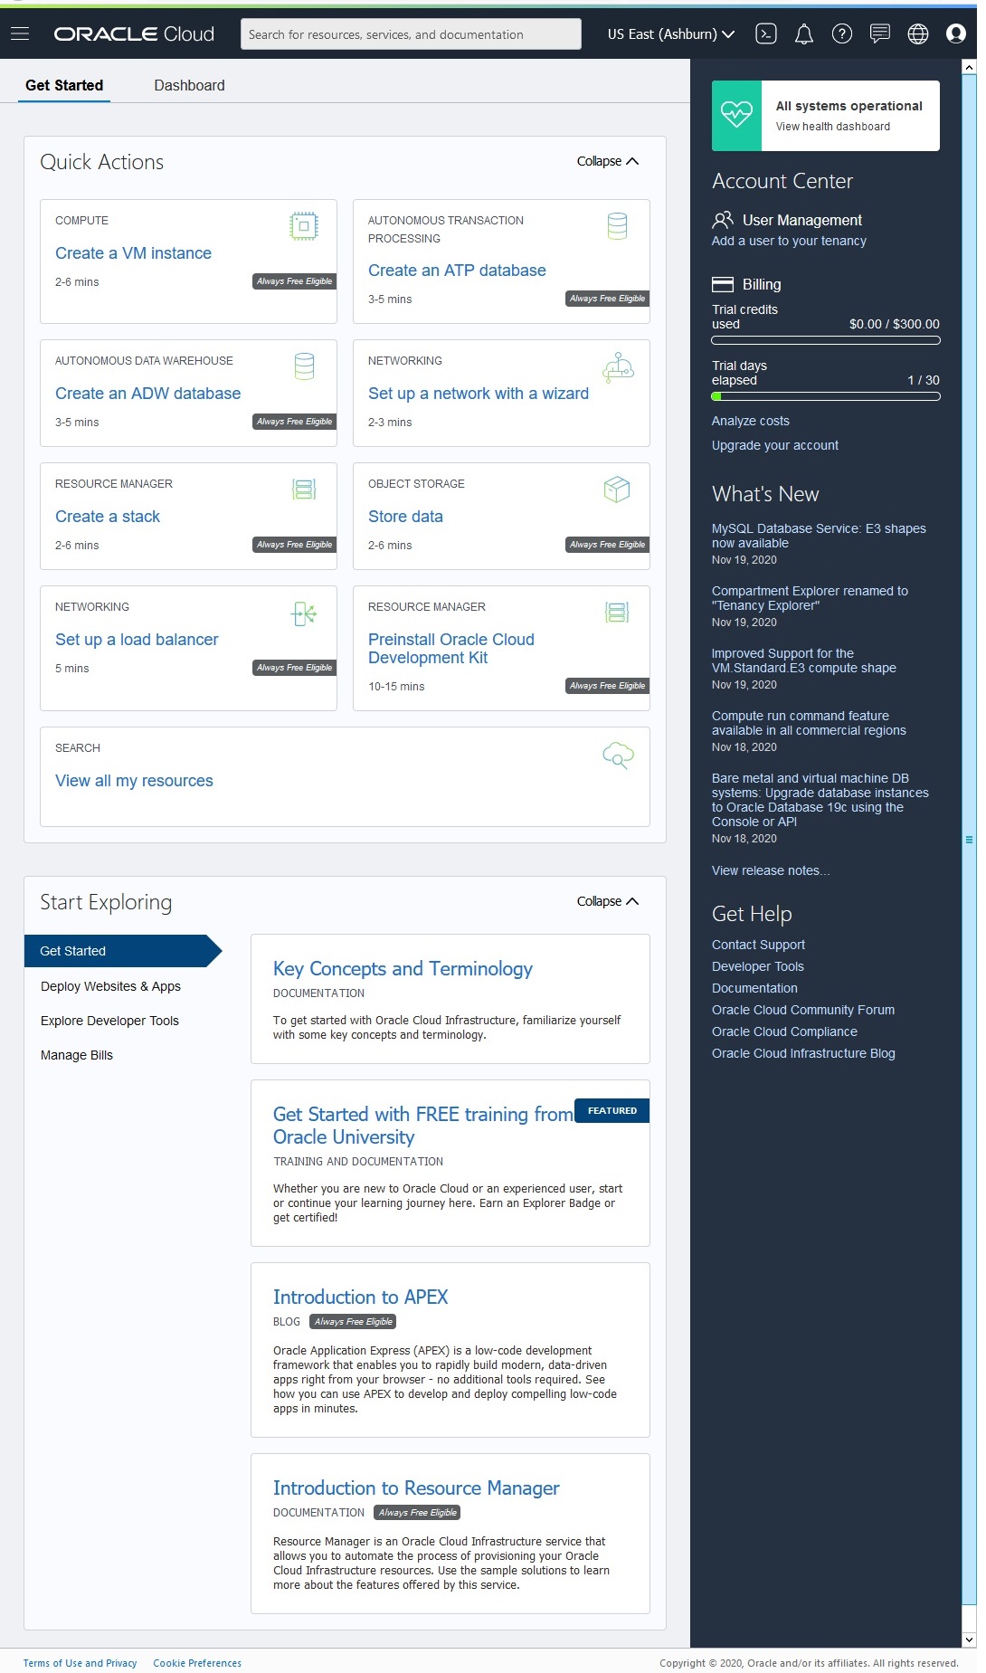
Task: Open Introduction to Resource Manager documentation
Action: pyautogui.click(x=416, y=1488)
